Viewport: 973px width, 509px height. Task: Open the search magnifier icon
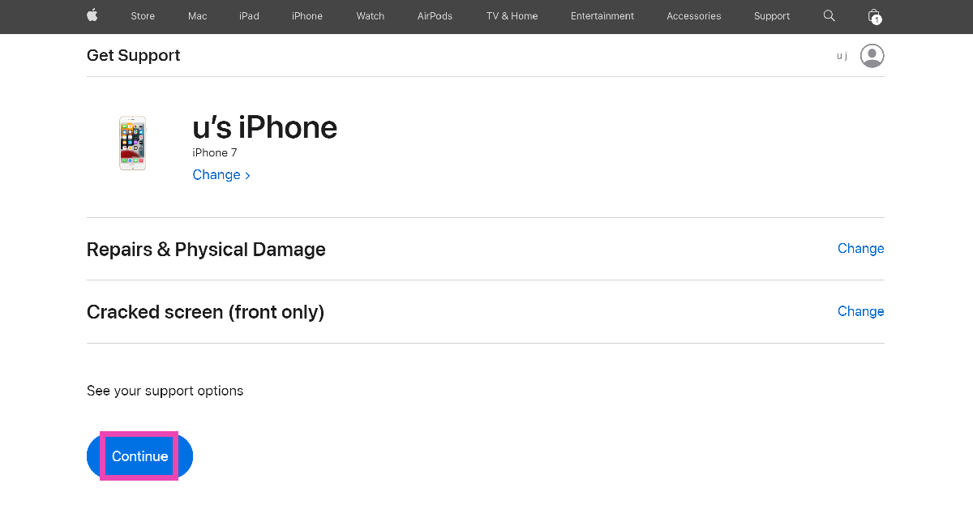[829, 15]
